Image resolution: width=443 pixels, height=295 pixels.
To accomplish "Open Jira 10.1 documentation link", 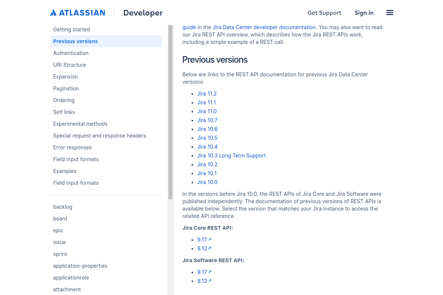I will pos(207,173).
